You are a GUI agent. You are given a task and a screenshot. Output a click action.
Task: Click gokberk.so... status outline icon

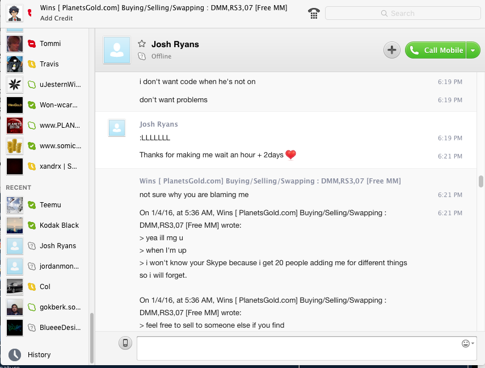pyautogui.click(x=32, y=307)
